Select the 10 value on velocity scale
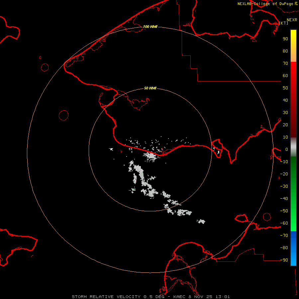299x299 pixels. (285, 137)
